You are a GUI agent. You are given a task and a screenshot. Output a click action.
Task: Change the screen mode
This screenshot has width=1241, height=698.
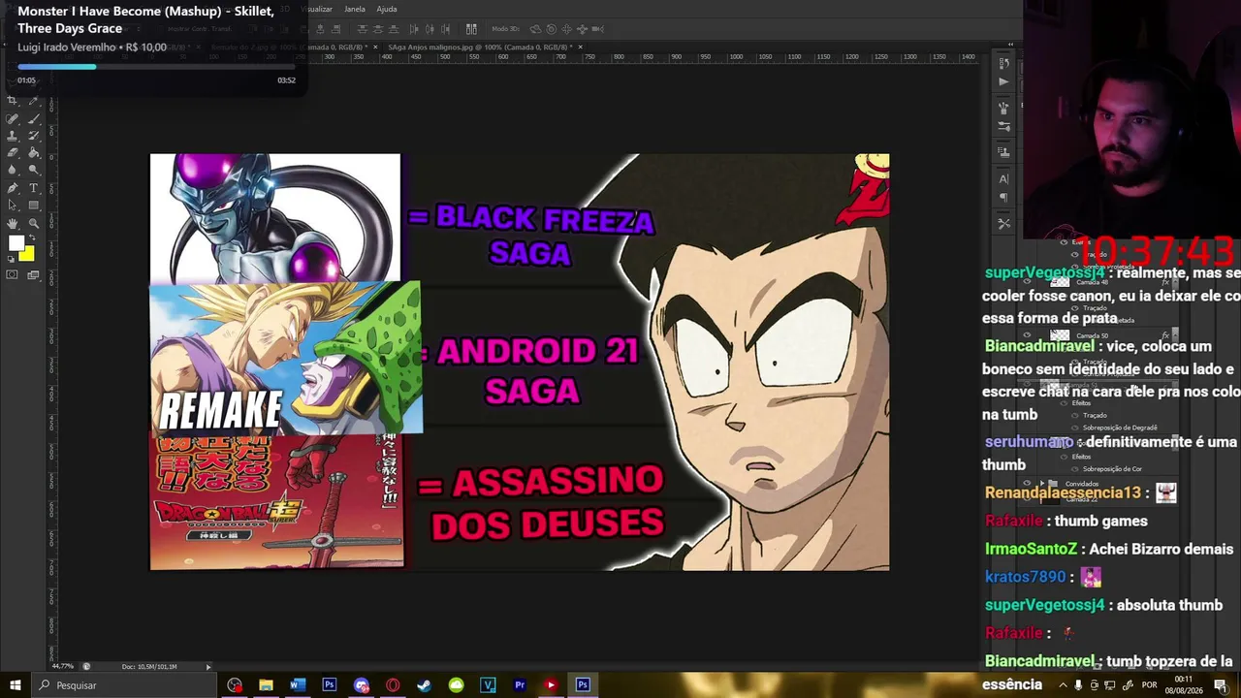click(34, 275)
